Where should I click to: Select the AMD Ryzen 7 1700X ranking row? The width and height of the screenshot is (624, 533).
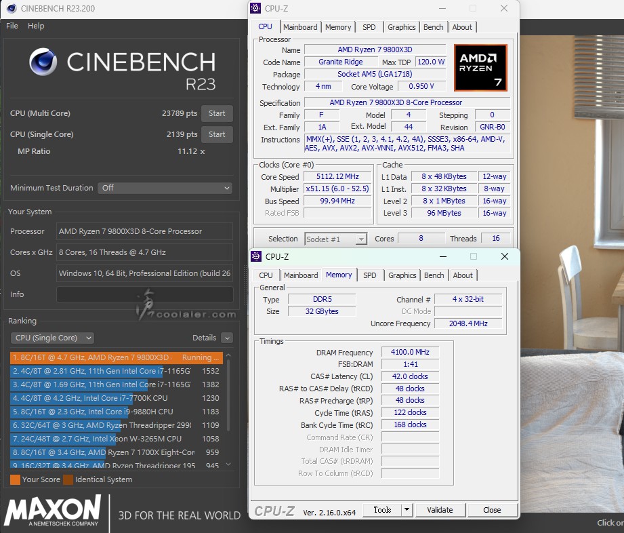pos(117,452)
